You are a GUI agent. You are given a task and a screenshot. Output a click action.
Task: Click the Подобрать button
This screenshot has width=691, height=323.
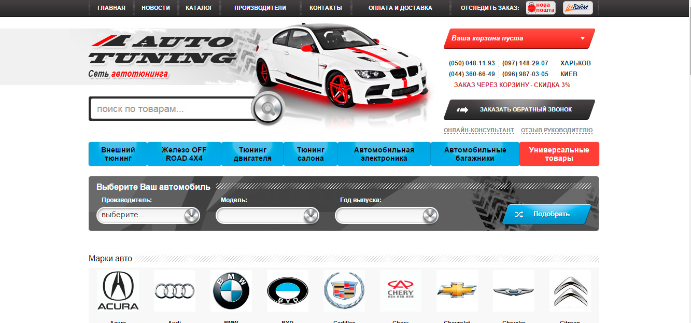tap(546, 214)
